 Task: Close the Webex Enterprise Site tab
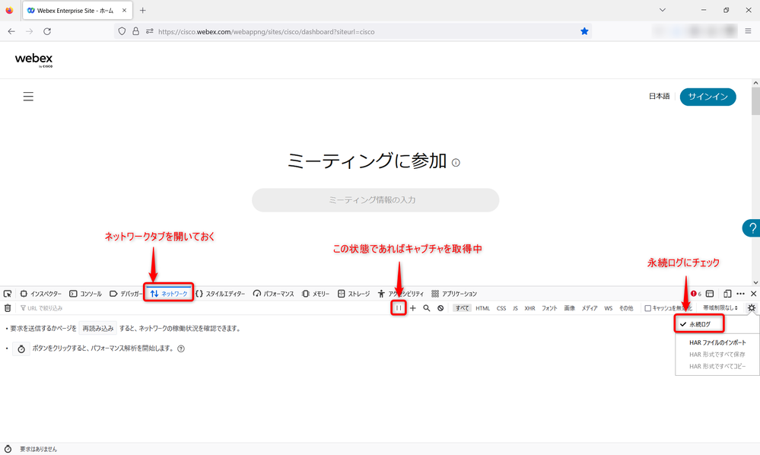(x=124, y=10)
